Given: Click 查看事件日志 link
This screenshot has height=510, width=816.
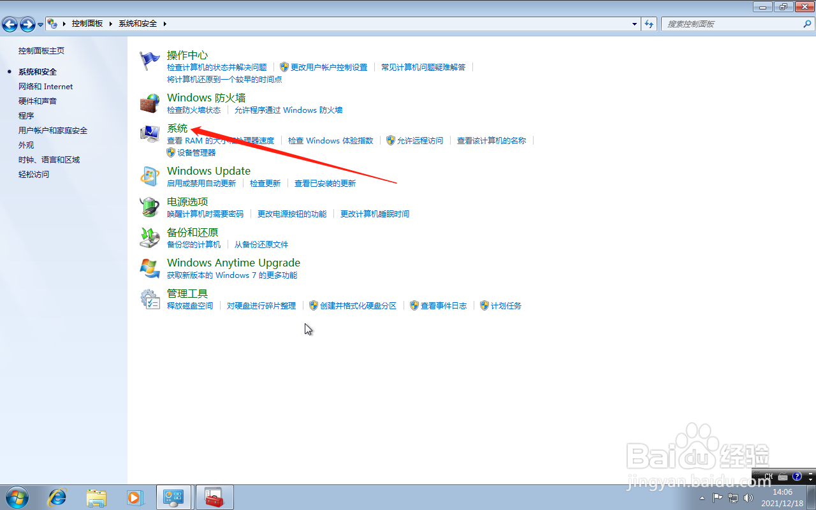Looking at the screenshot, I should [444, 306].
